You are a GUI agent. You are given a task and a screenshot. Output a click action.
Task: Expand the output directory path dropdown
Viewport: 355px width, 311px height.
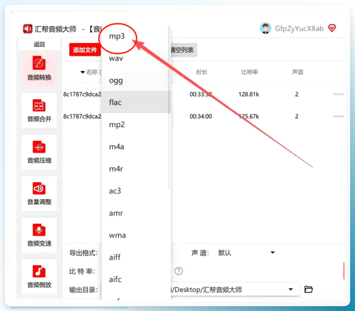291,289
